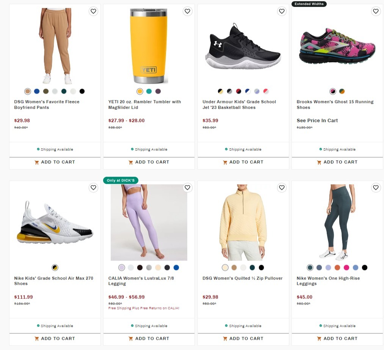Click the yellow YETI tumbler product image
The width and height of the screenshot is (384, 350).
149,46
